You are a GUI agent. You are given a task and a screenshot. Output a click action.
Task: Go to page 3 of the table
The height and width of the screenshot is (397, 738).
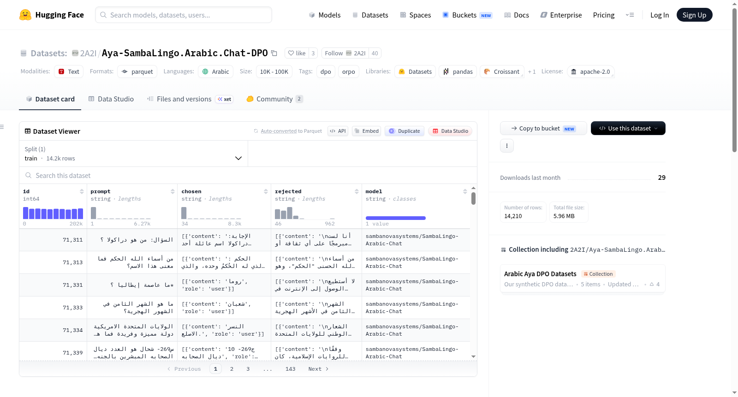tap(248, 369)
